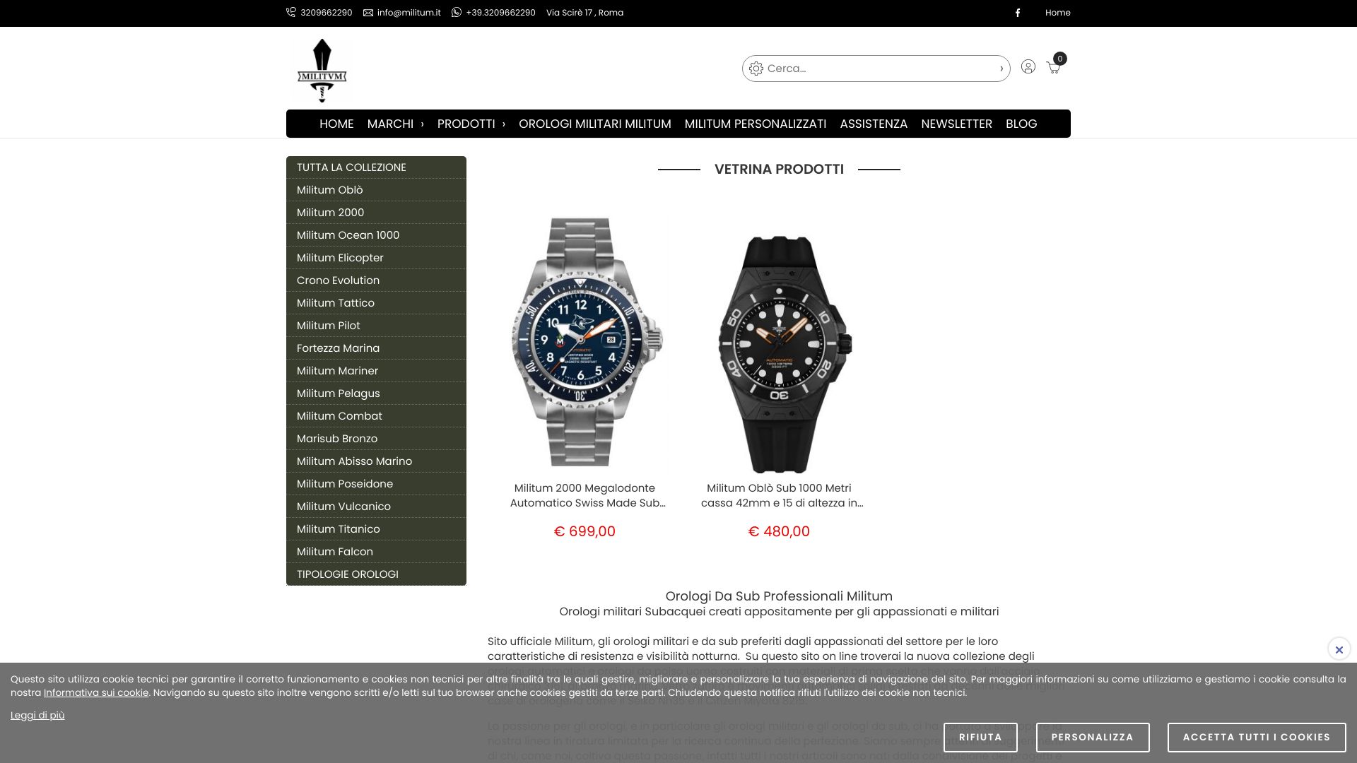The image size is (1357, 763).
Task: Click the WhatsApp number +39.3209662290
Action: pos(493,13)
